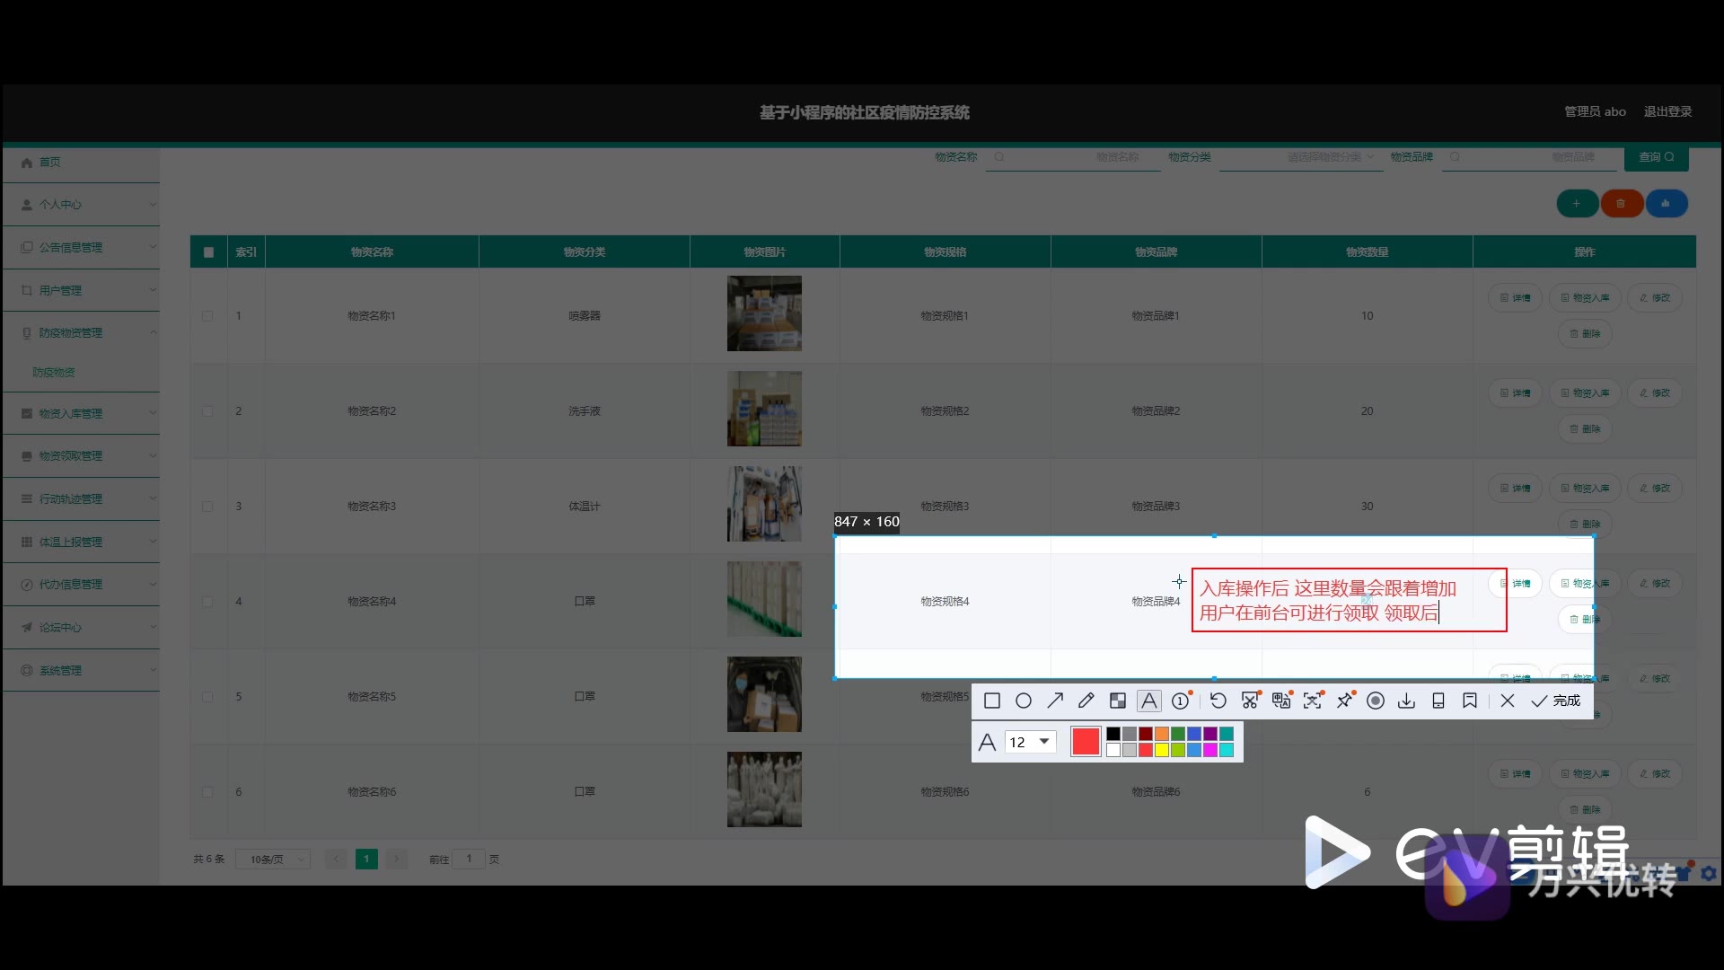Viewport: 1724px width, 970px height.
Task: Run text recognition on the capture
Action: coord(1313,701)
